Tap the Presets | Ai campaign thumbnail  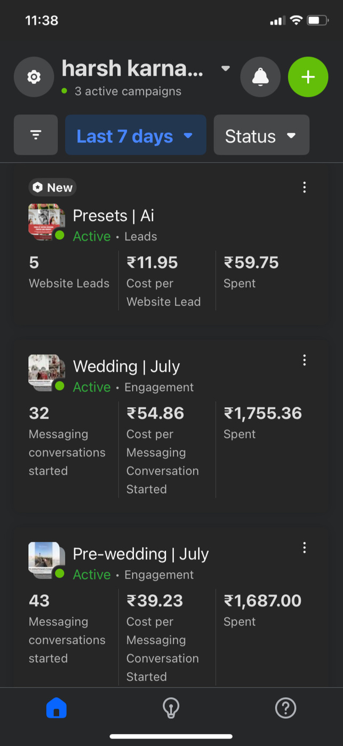pos(46,221)
